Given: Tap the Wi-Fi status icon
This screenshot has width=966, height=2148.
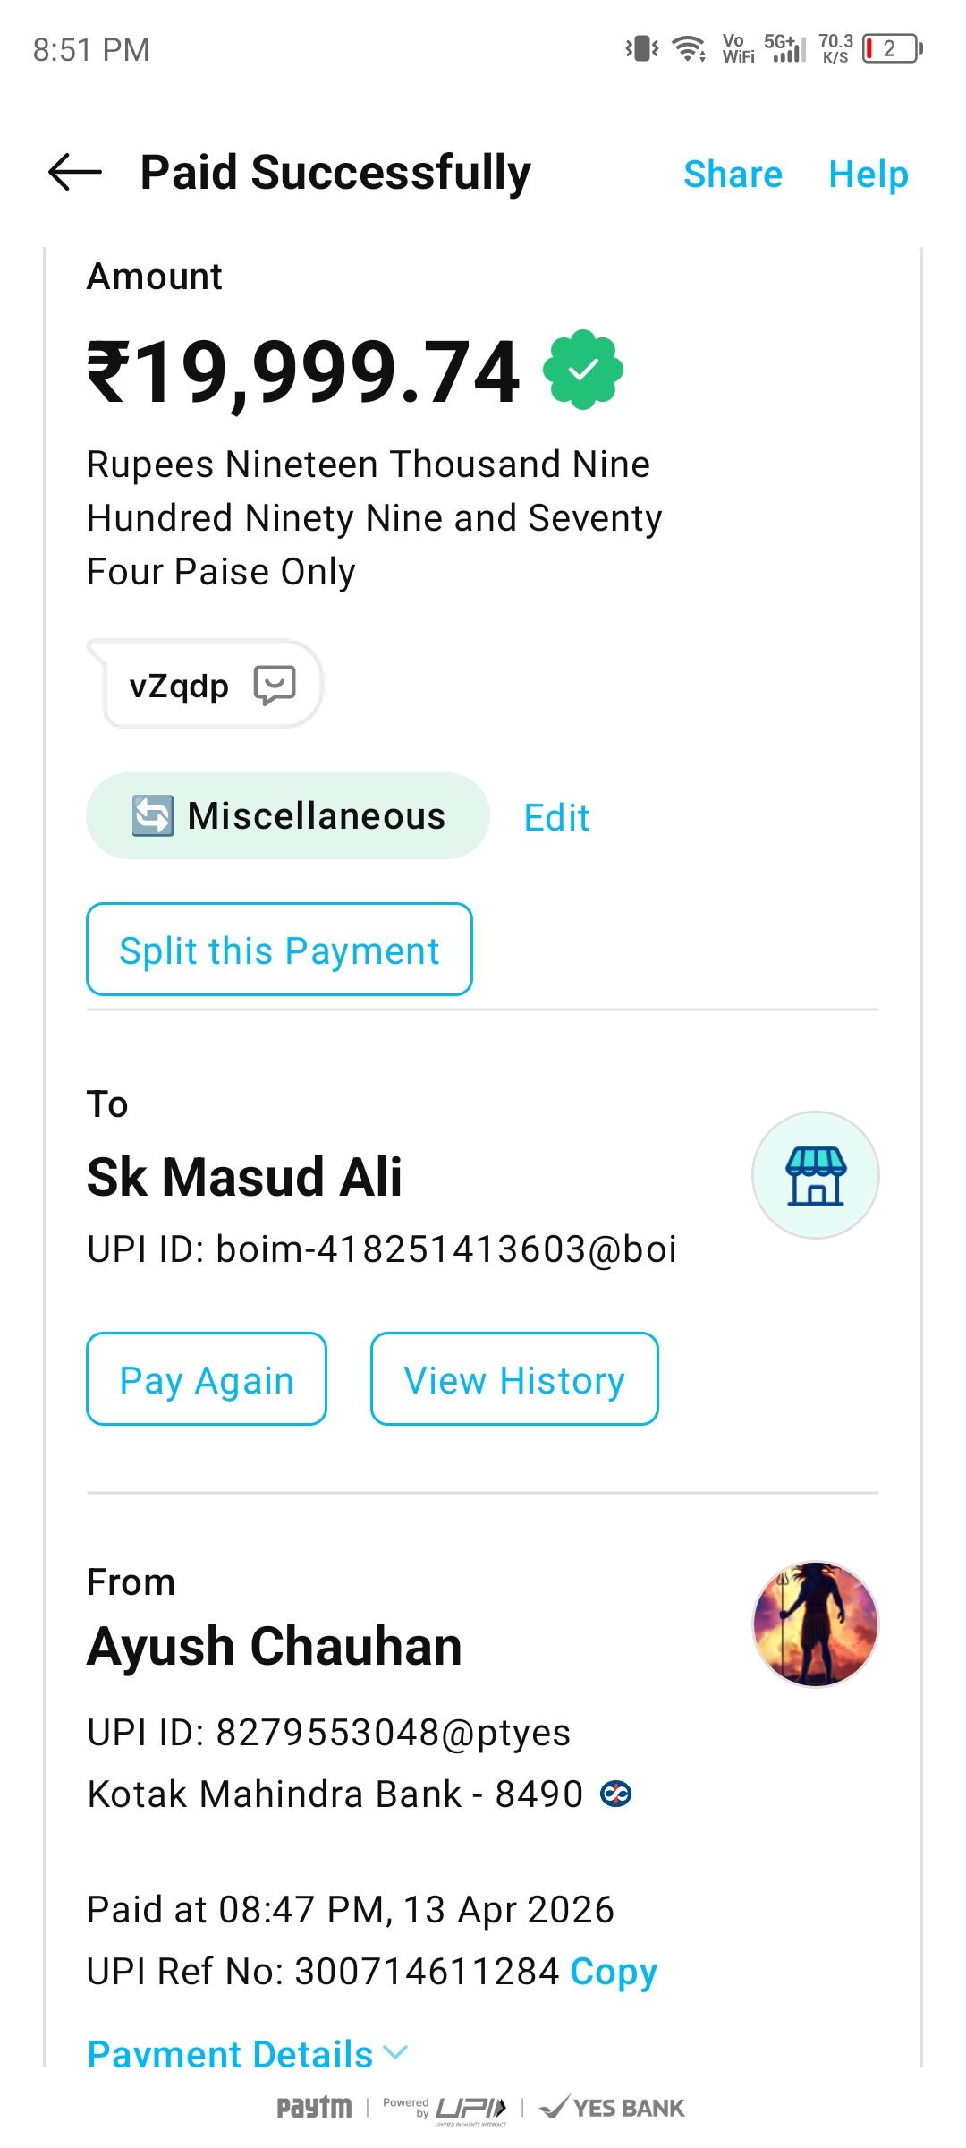Looking at the screenshot, I should point(689,48).
